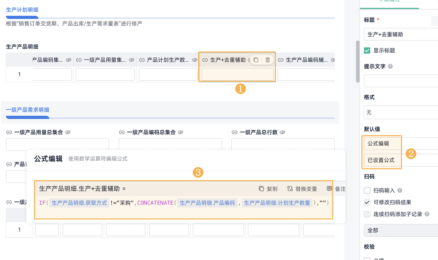Click the 生产产品明细 subform title

pos(22,47)
